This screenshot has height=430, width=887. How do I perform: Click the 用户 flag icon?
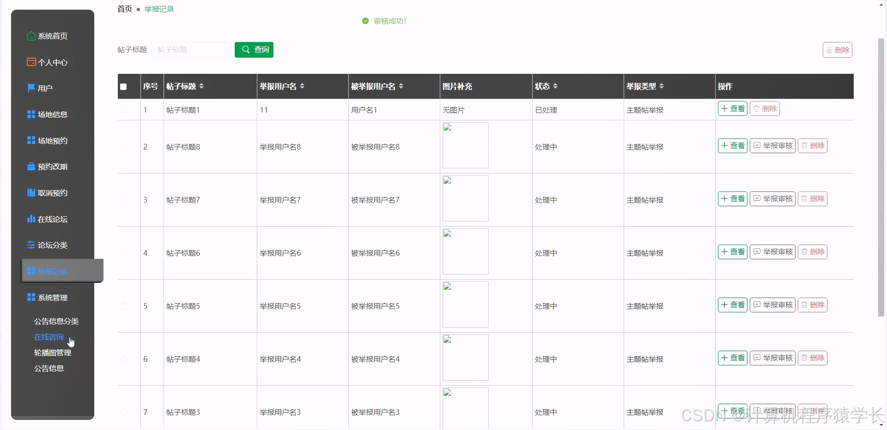[x=31, y=88]
